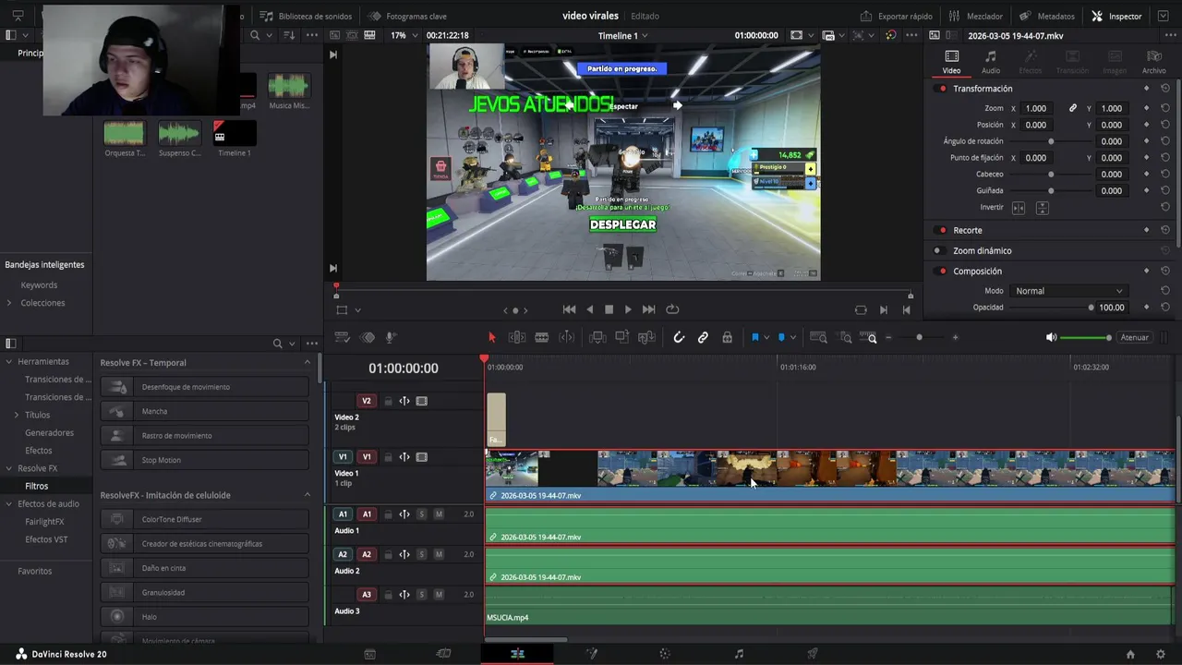Toggle linked selection chain icon
Image resolution: width=1182 pixels, height=665 pixels.
pos(703,338)
